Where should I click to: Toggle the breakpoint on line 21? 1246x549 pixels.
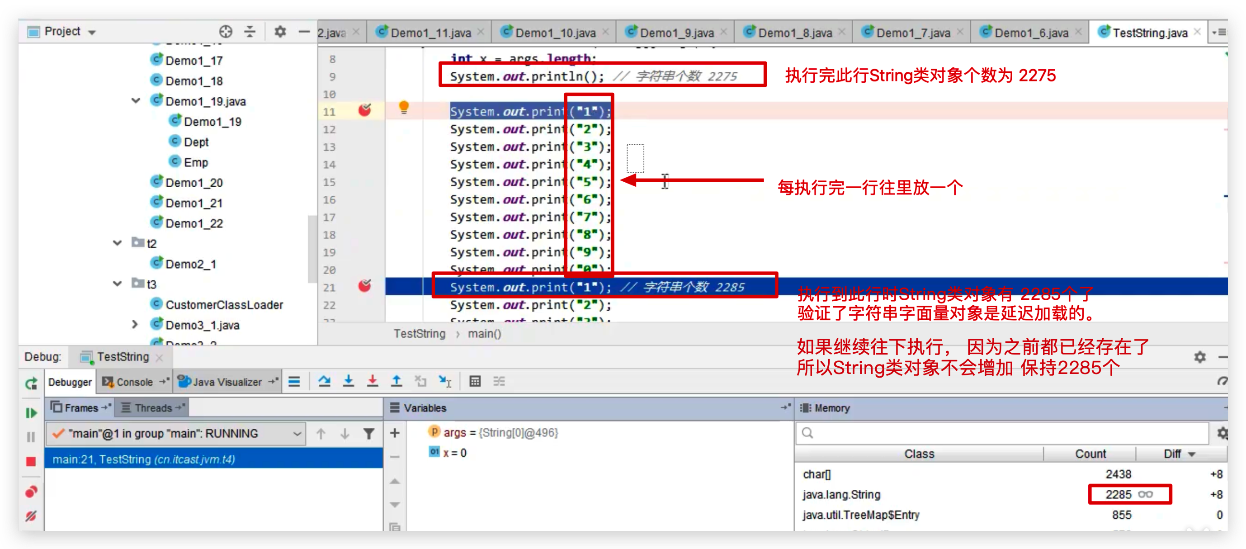(366, 286)
